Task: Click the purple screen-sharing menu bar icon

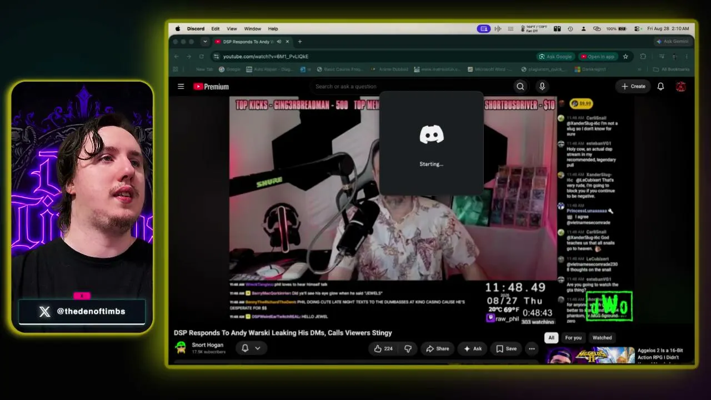Action: coord(484,29)
